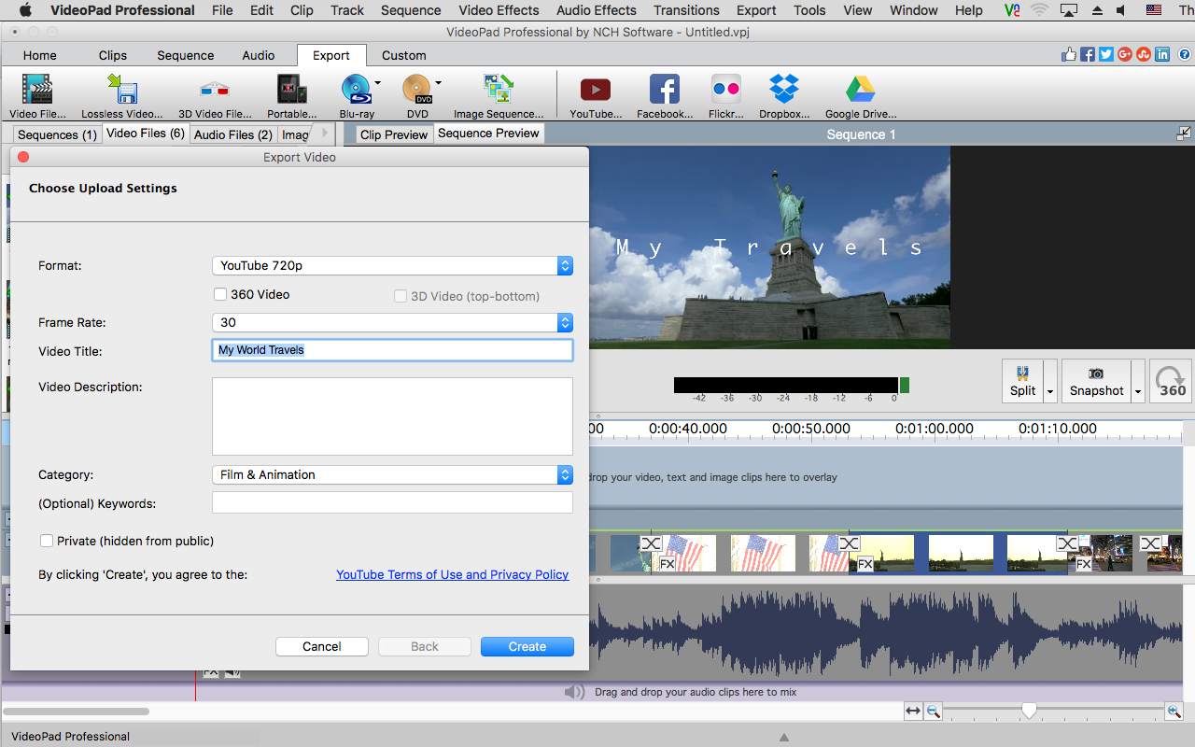
Task: Click the Keywords input field
Action: coord(392,502)
